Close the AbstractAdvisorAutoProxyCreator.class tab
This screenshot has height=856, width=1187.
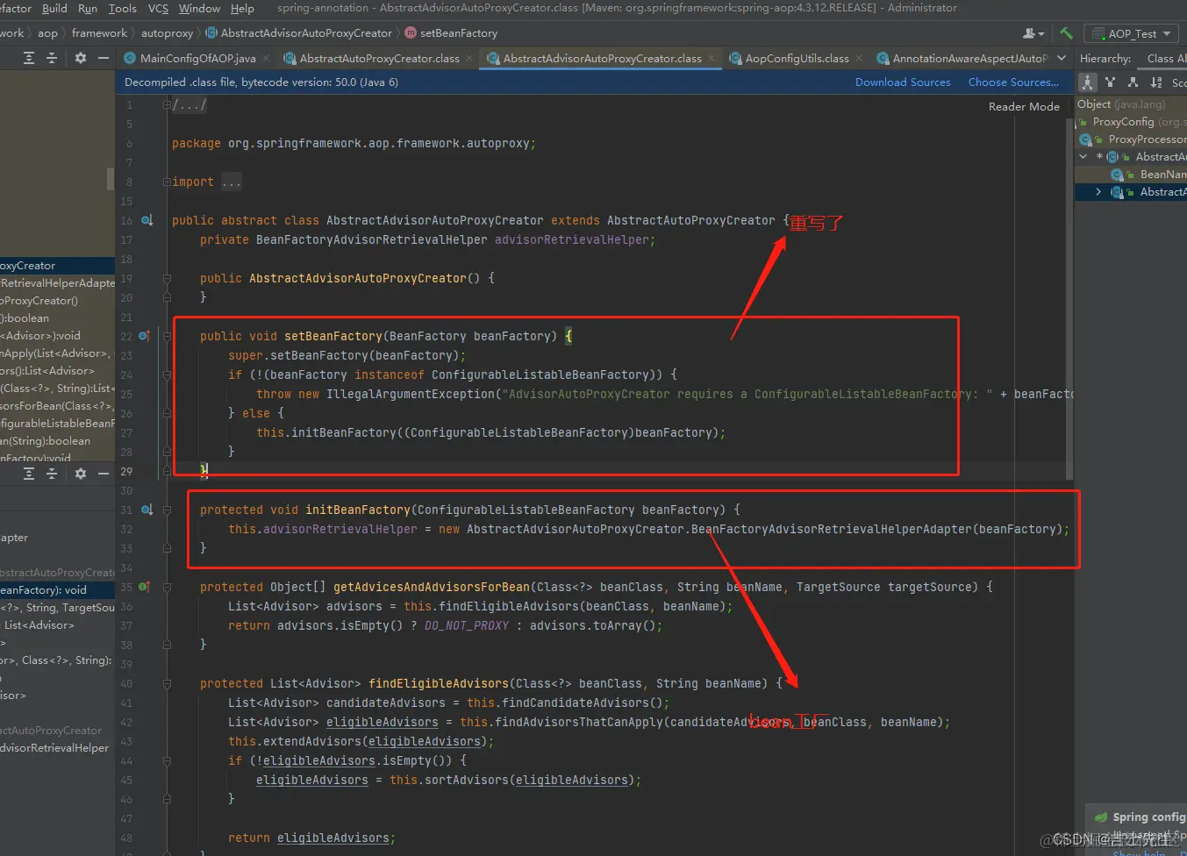pyautogui.click(x=711, y=59)
